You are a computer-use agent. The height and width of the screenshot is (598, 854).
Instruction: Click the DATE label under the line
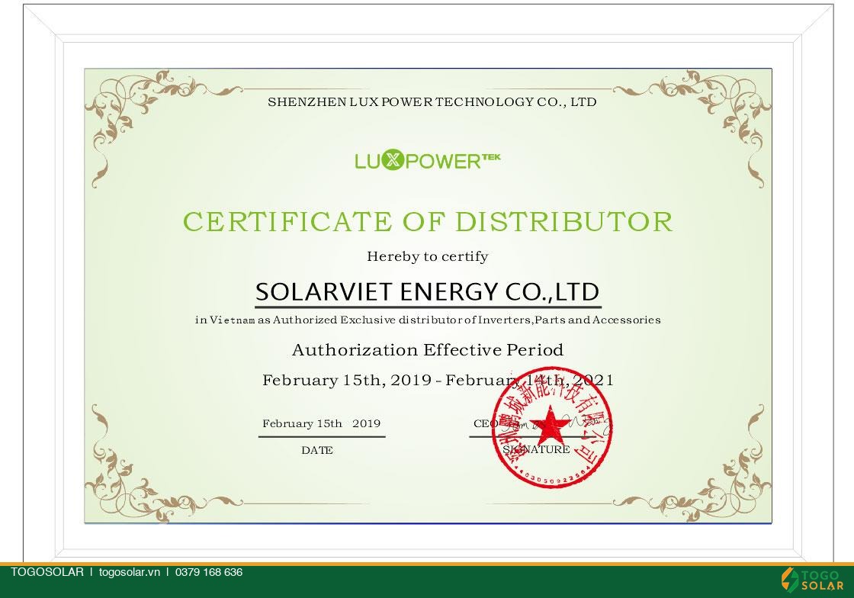click(x=317, y=450)
